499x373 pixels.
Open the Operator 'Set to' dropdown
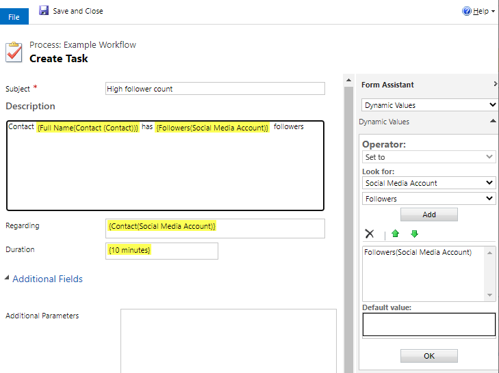tap(428, 157)
